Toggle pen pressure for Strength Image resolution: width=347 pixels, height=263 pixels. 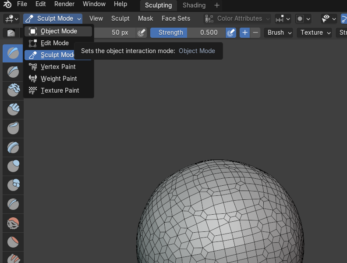(231, 32)
